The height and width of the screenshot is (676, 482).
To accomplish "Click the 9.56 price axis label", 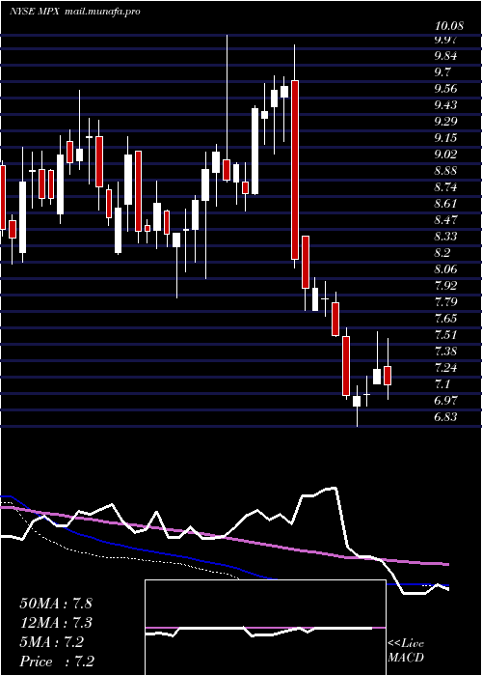I will point(445,89).
